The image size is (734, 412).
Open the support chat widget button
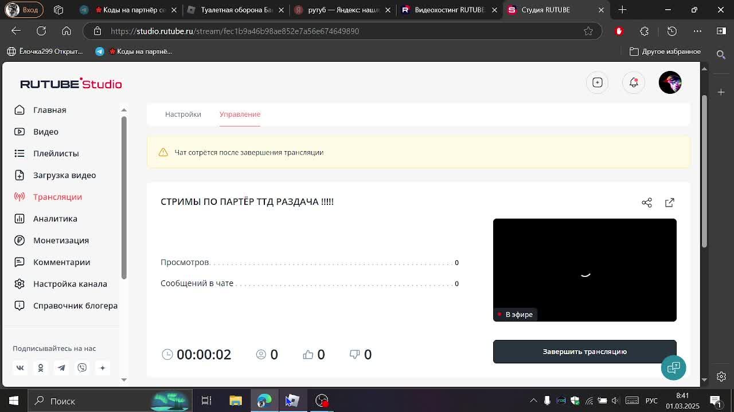pos(673,367)
